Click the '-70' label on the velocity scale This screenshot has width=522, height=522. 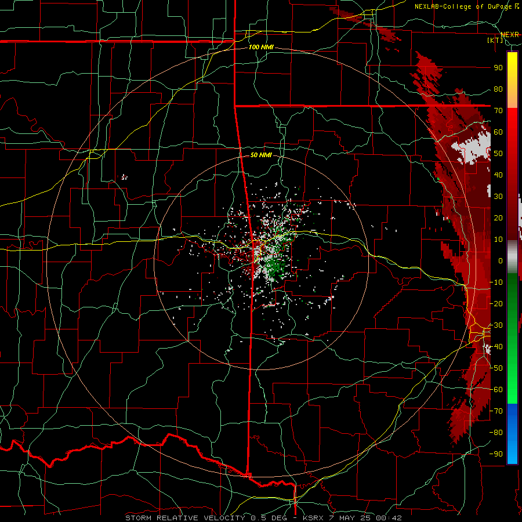point(496,411)
